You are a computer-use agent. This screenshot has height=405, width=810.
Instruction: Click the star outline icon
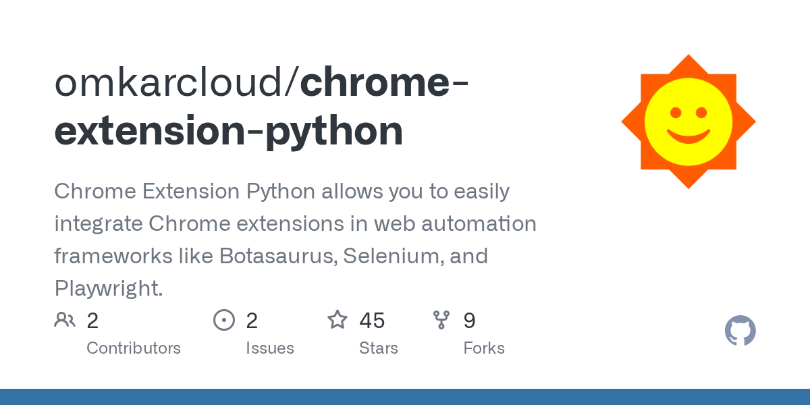[x=337, y=320]
